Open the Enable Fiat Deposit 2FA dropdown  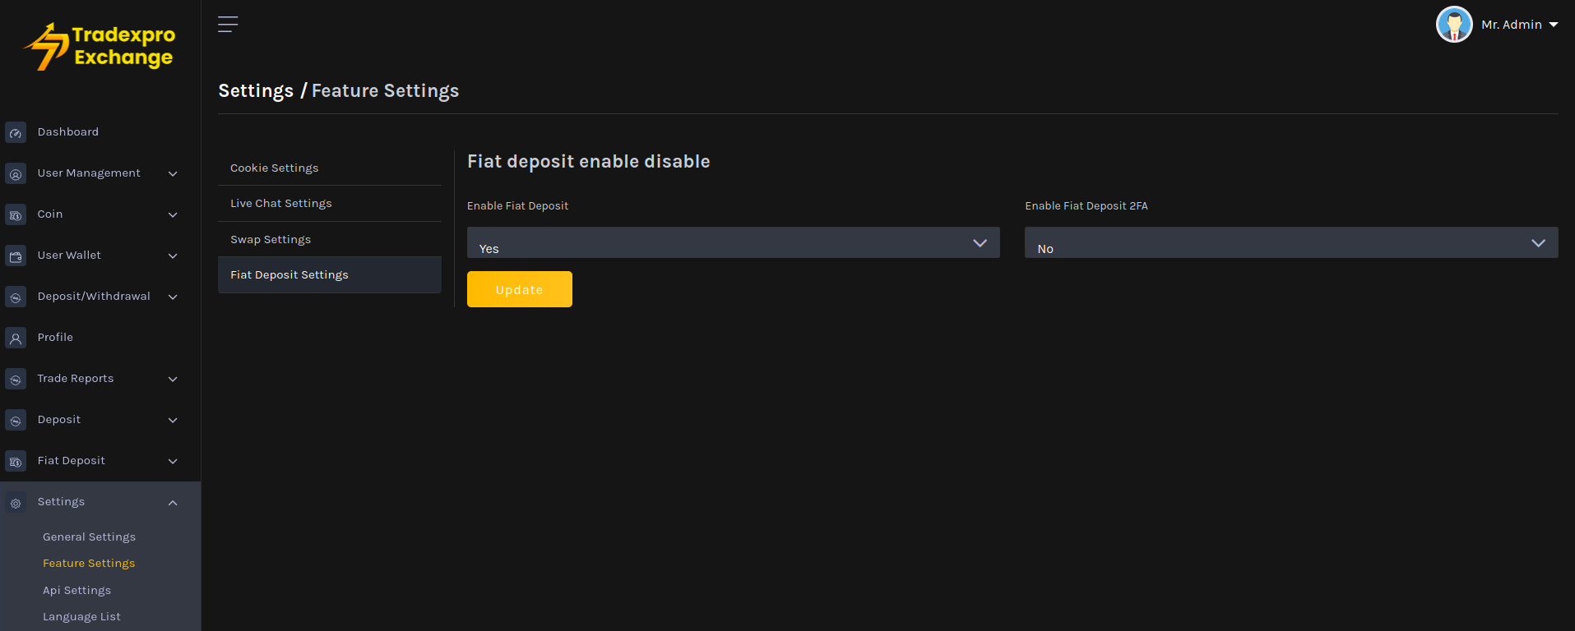point(1290,243)
